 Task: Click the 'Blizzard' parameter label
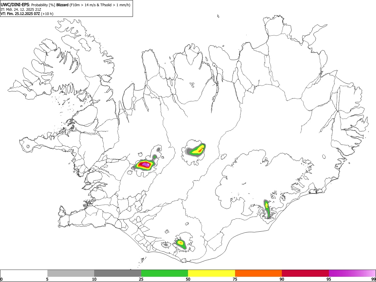[x=62, y=5]
